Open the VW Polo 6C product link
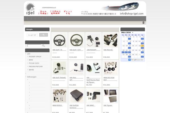Viewport: 170px width, 113px height. tap(108, 50)
